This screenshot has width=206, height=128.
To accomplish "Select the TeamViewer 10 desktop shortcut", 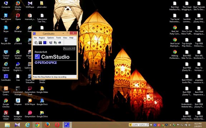I will click(x=6, y=18).
